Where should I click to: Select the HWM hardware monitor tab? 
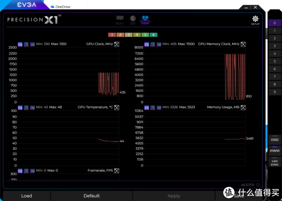(145, 20)
